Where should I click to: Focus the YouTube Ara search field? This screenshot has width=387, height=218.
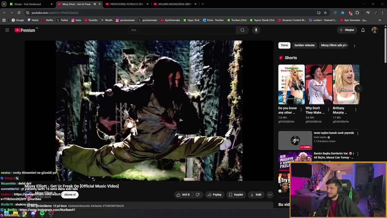point(182,30)
